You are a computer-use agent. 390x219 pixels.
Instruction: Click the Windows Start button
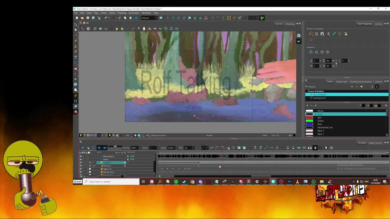click(78, 182)
